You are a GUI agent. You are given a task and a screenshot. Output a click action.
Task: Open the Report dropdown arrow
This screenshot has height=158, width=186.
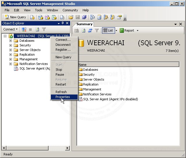pos(137,30)
